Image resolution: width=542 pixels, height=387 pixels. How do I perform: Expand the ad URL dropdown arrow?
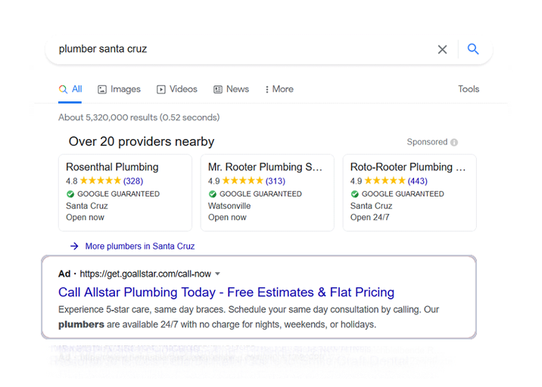point(218,274)
